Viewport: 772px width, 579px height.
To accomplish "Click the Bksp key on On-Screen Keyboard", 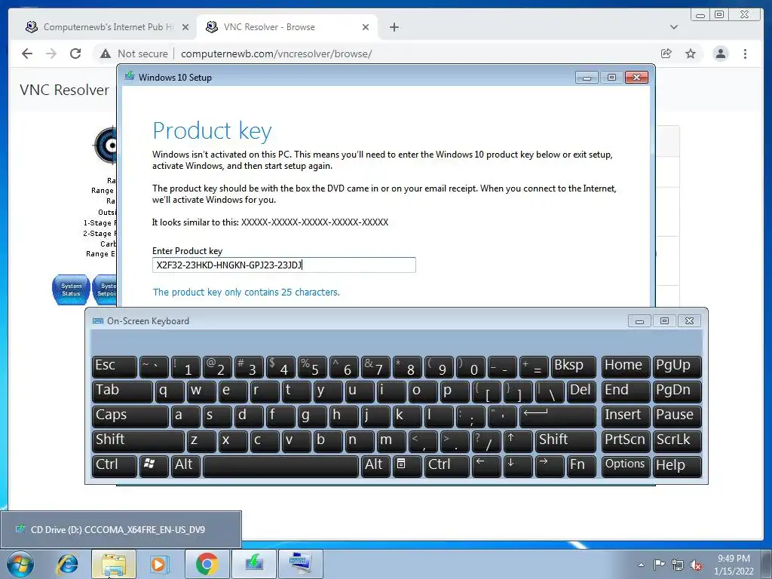I will [574, 366].
